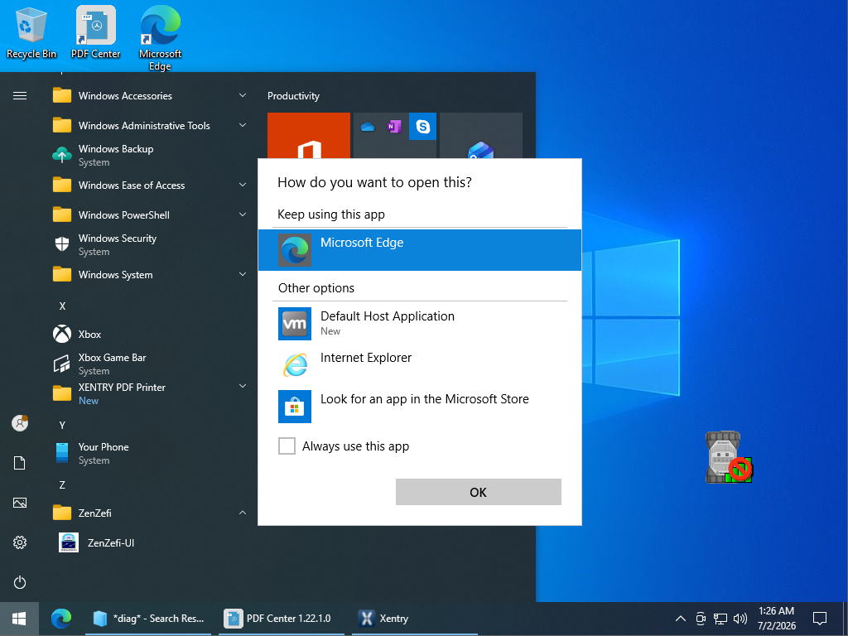Jump to letter X section header

(x=62, y=306)
